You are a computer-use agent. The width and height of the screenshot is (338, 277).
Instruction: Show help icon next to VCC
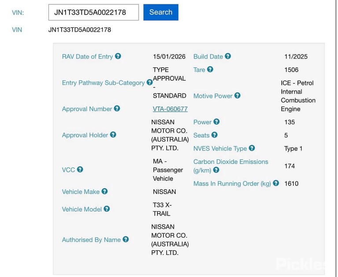point(80,169)
